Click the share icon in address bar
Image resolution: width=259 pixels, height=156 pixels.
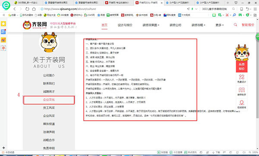point(188,9)
